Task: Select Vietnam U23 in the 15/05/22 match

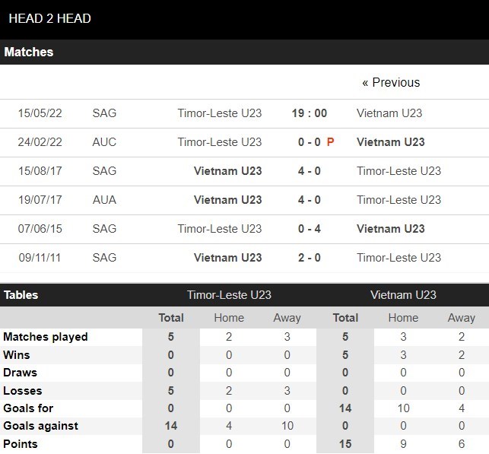Action: (389, 113)
